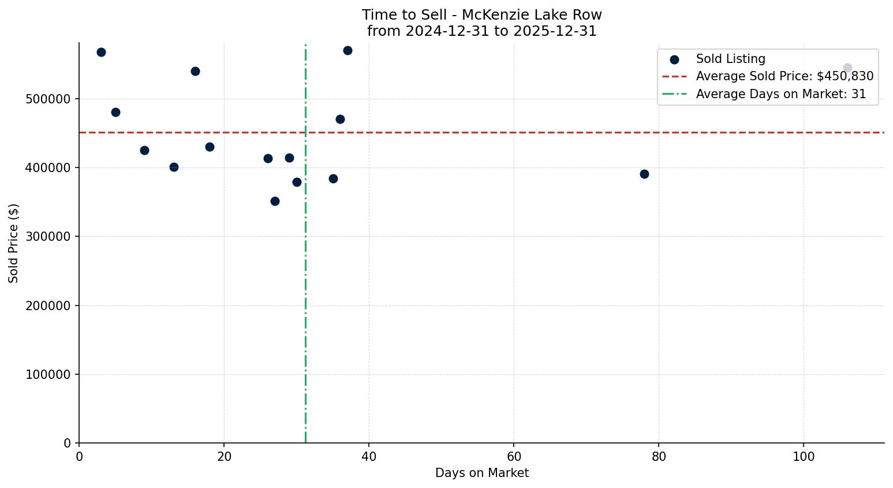893x488 pixels.
Task: Click the 'Sold Price ($)' y-axis label
Action: pos(13,243)
